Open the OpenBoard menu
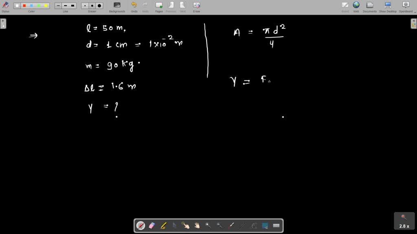Screen dimensions: 417x234 [406, 7]
